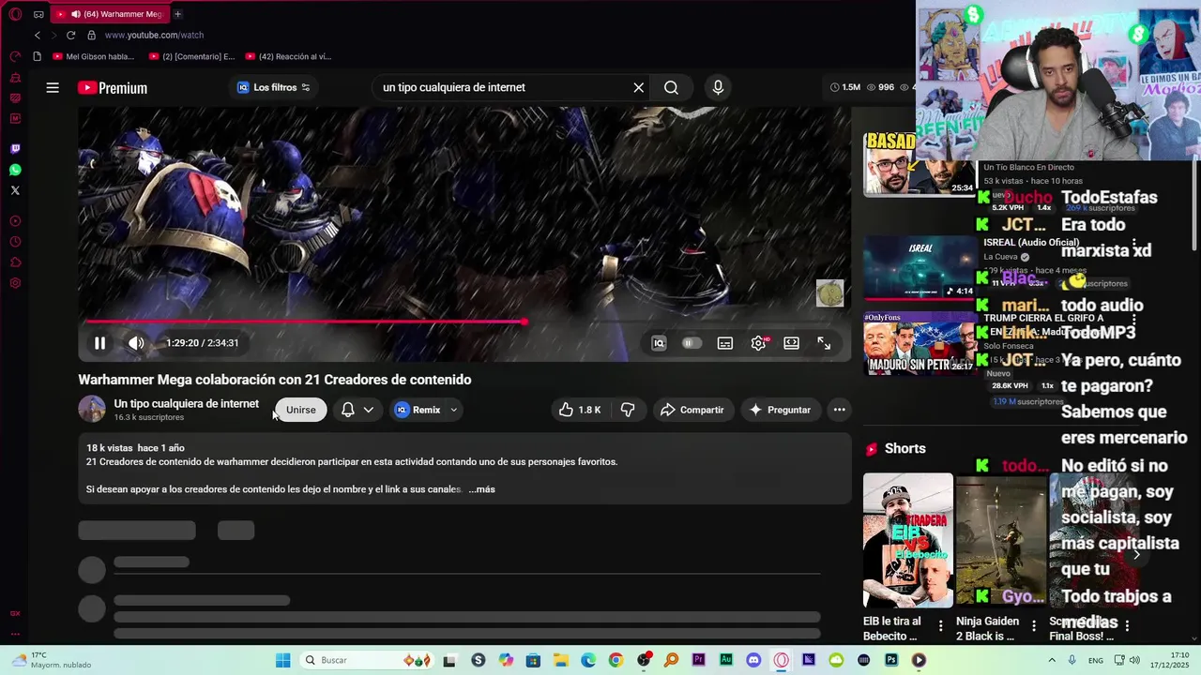Pause the Warhammer video

(x=99, y=343)
